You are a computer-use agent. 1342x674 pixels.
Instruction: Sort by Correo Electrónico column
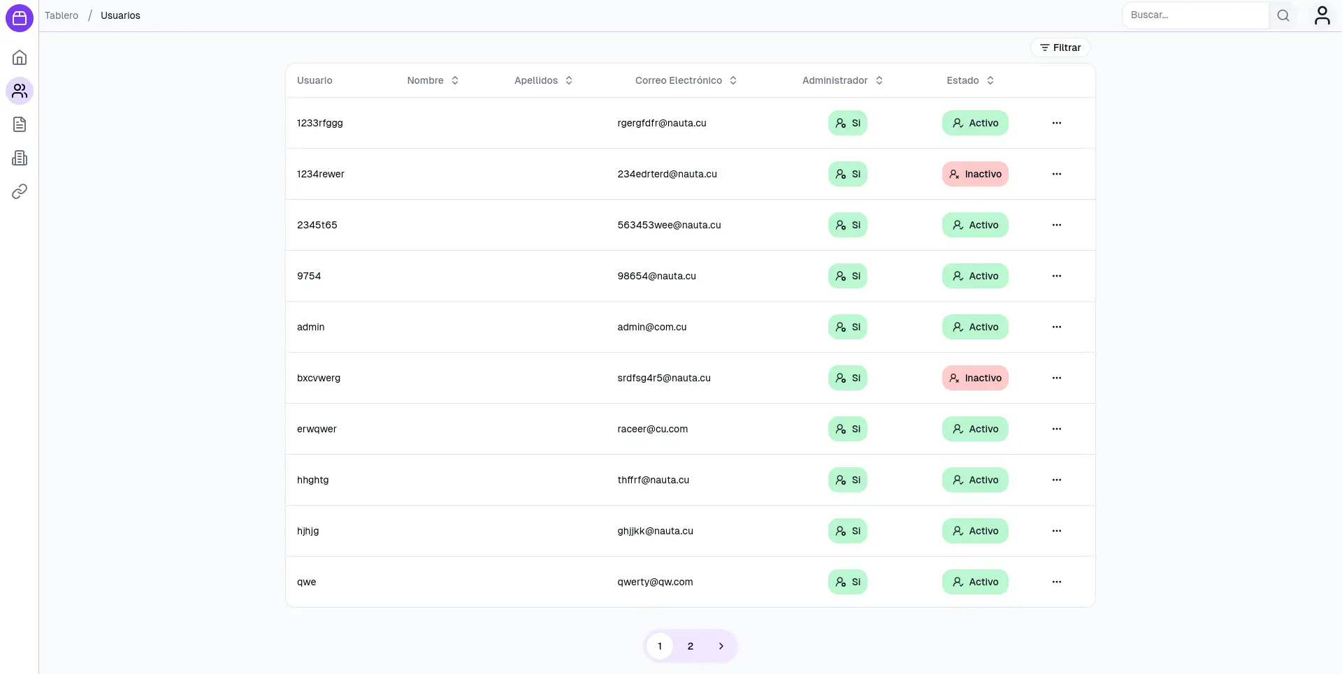coord(686,80)
